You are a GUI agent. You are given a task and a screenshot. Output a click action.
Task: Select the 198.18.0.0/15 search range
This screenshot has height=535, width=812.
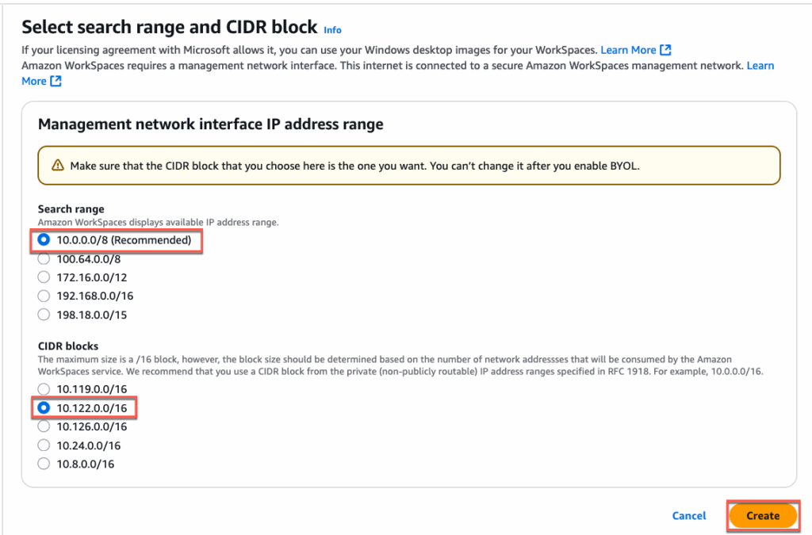44,315
